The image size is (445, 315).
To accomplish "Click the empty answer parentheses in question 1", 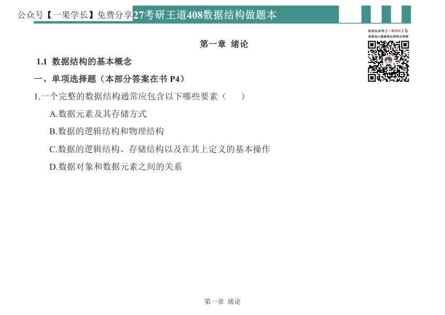I will [233, 96].
